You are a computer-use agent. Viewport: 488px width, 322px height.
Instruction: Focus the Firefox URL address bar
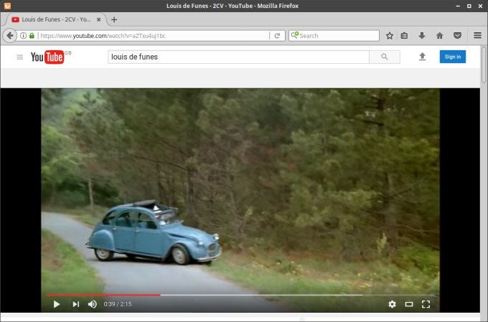coord(154,35)
